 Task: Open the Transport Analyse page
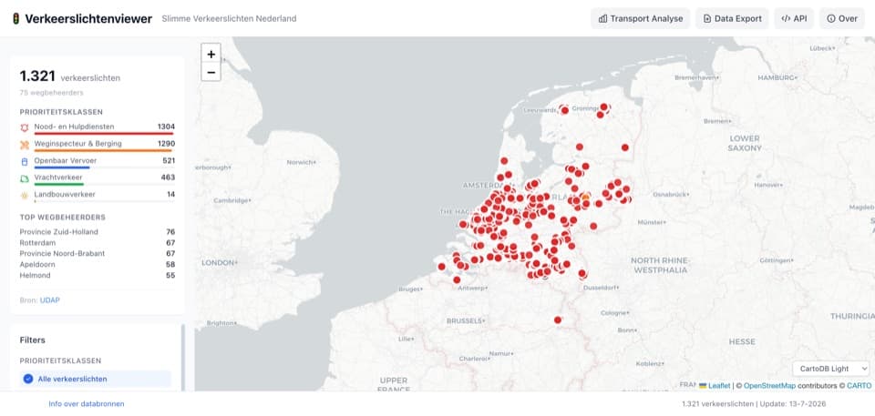click(640, 18)
